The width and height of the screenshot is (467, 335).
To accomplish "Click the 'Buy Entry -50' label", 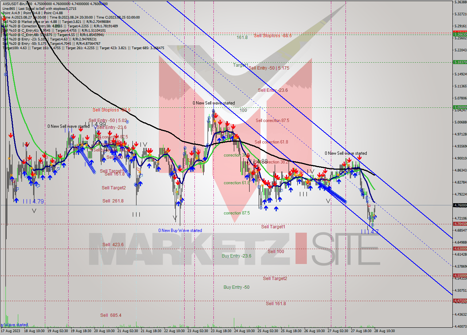I will pyautogui.click(x=236, y=287).
